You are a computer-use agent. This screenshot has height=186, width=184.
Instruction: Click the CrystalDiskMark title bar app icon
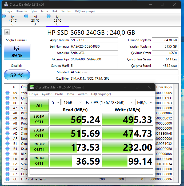[32, 87]
